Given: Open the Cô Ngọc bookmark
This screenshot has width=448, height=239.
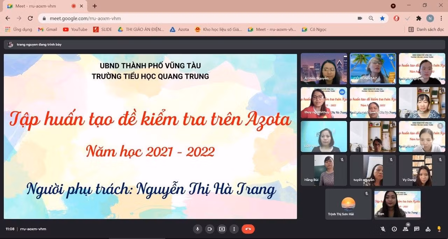Looking at the screenshot, I should (314, 29).
